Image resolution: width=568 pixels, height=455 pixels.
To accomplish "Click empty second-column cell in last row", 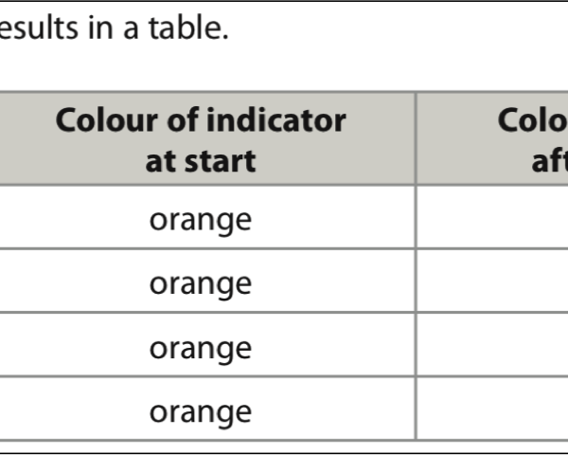I will point(492,409).
